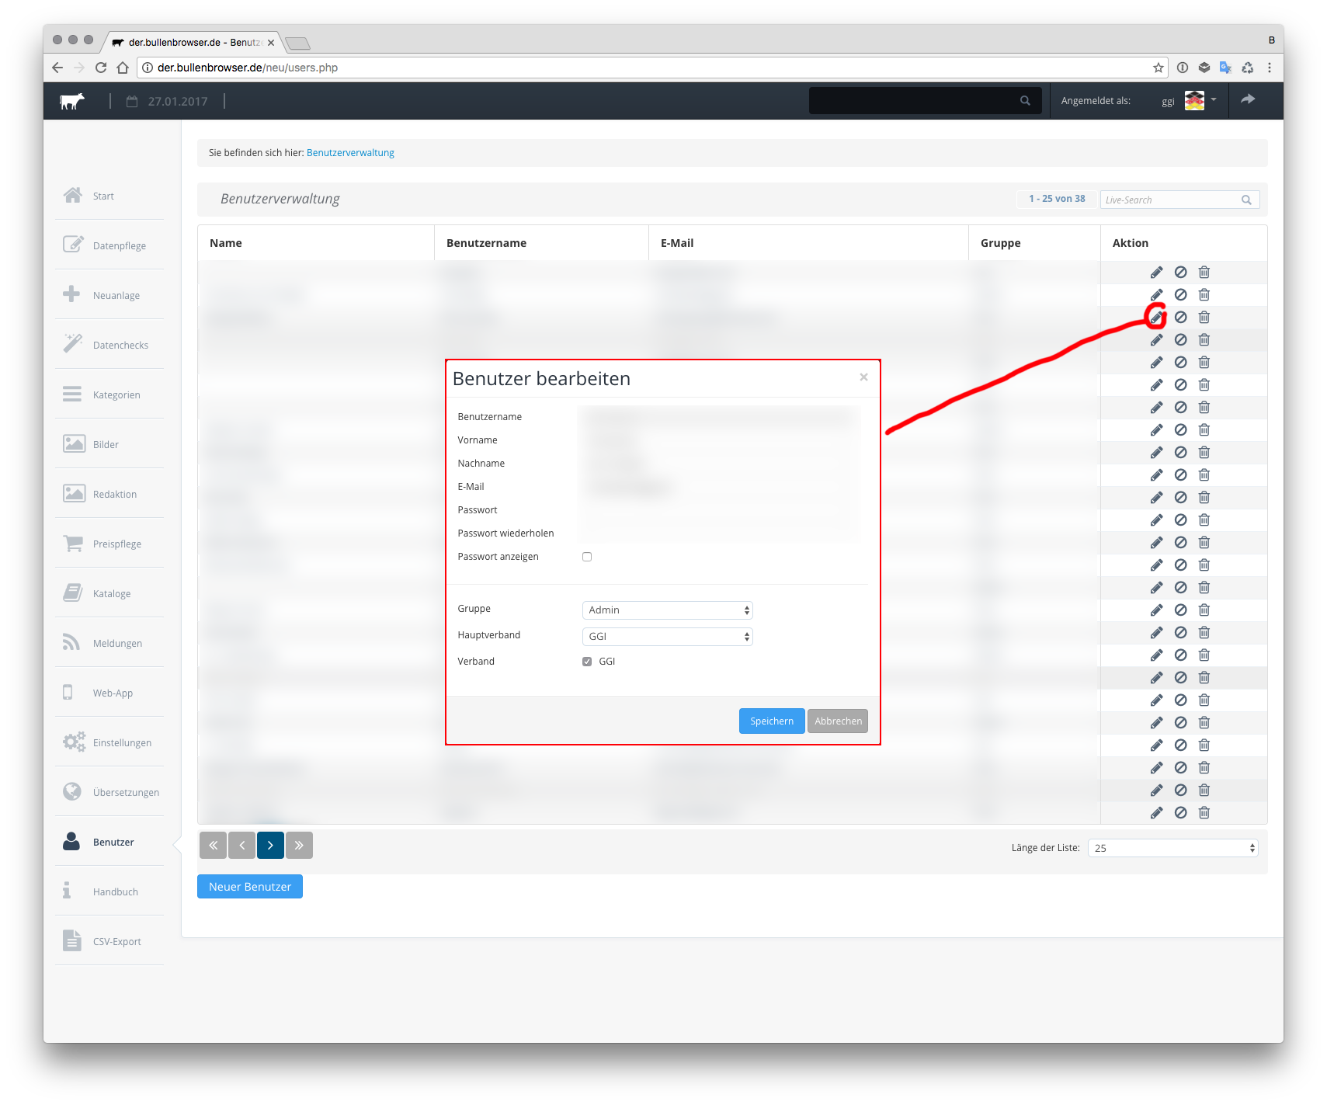This screenshot has height=1105, width=1327.
Task: Open the Hauptverband dropdown
Action: point(667,637)
